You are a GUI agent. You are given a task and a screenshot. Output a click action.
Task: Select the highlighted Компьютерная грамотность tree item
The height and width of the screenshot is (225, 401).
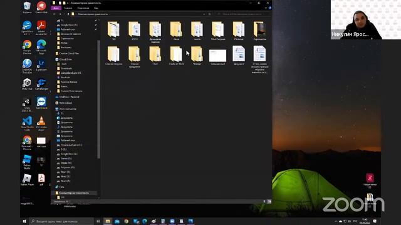coord(74,193)
